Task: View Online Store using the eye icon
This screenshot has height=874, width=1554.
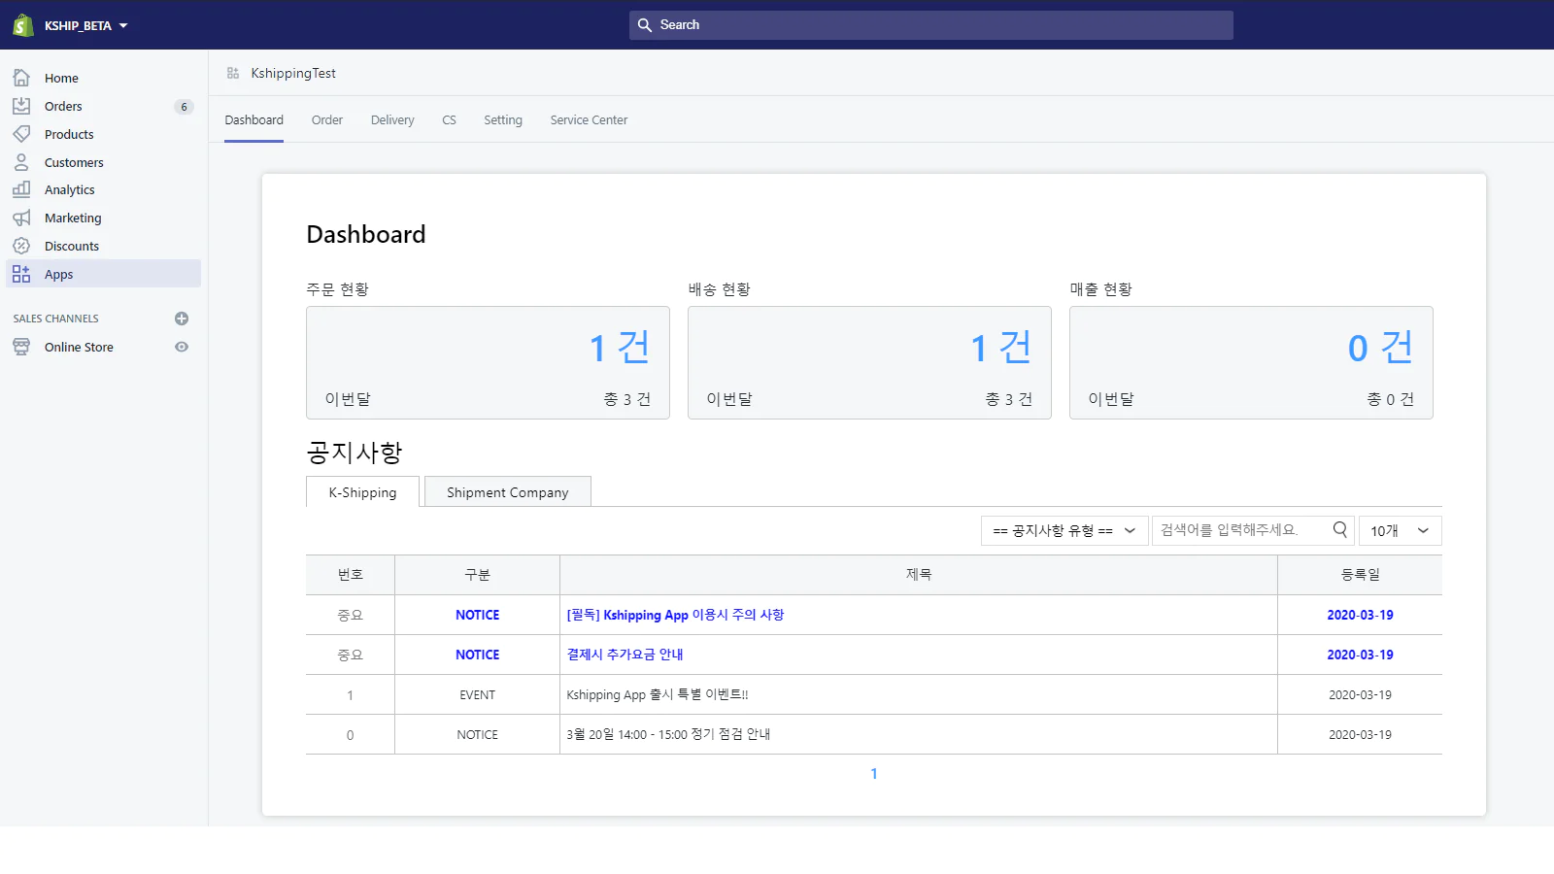Action: point(182,347)
